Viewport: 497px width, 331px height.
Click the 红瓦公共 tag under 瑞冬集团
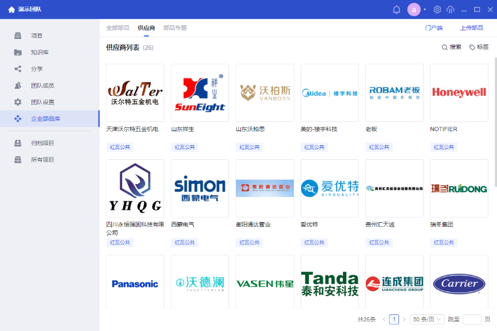coord(444,243)
